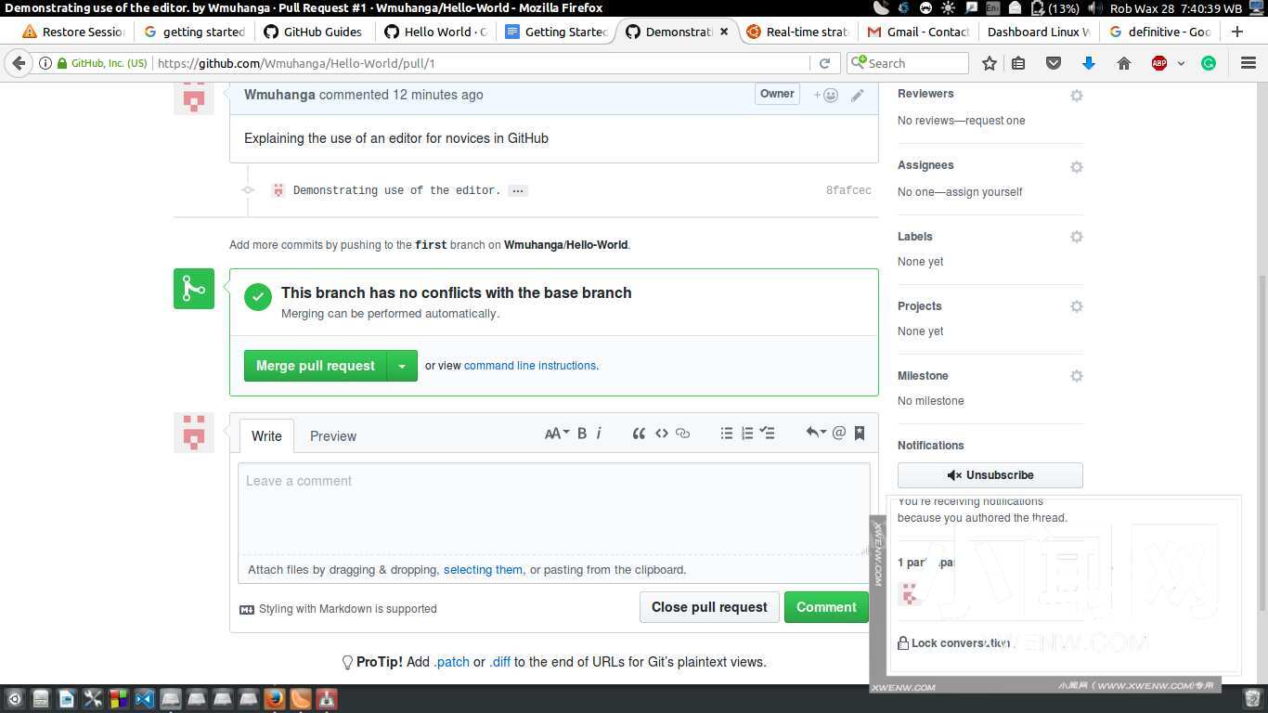This screenshot has width=1268, height=713.
Task: Add a task list in comment
Action: (768, 433)
